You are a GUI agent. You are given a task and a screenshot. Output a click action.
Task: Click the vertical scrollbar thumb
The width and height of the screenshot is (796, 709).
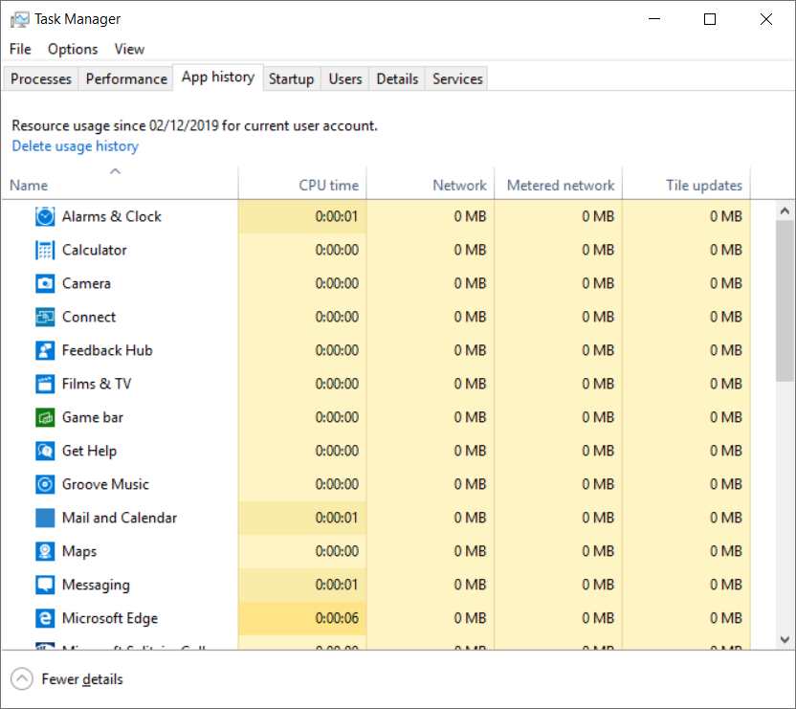point(785,300)
